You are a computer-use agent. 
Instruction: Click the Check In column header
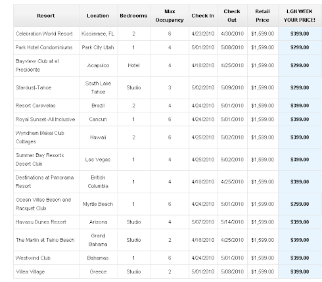click(203, 16)
